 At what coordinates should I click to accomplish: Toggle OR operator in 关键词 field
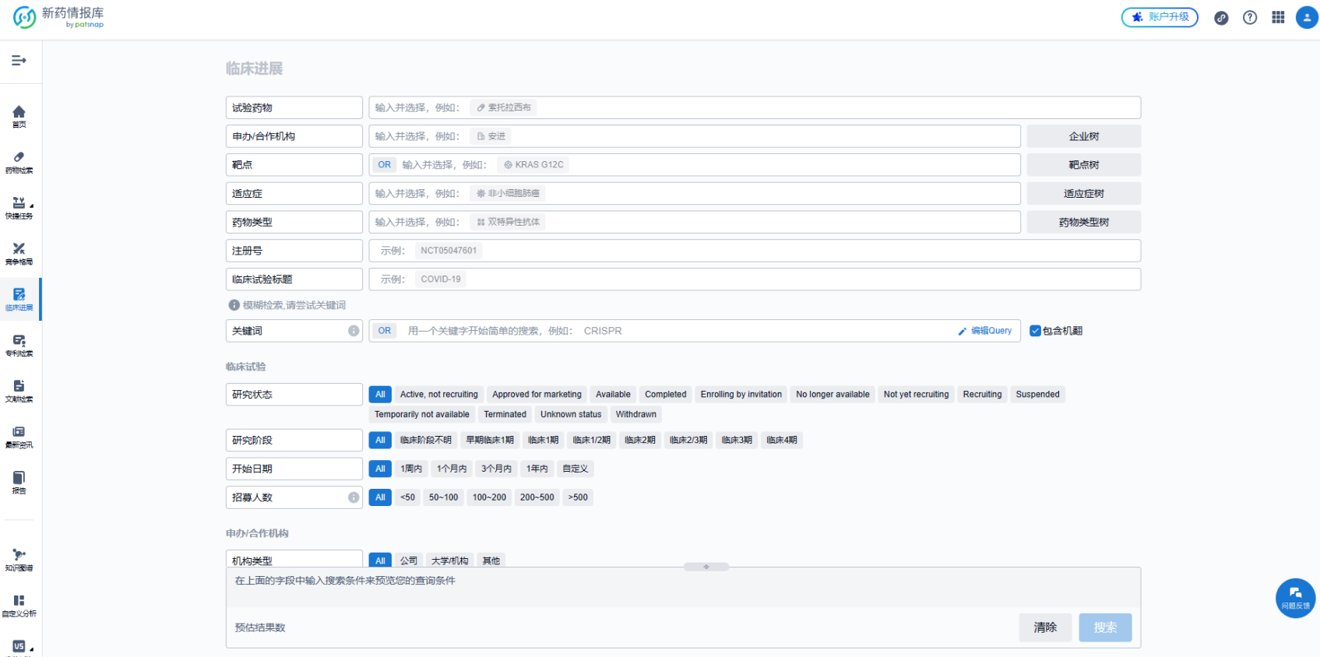click(x=385, y=331)
